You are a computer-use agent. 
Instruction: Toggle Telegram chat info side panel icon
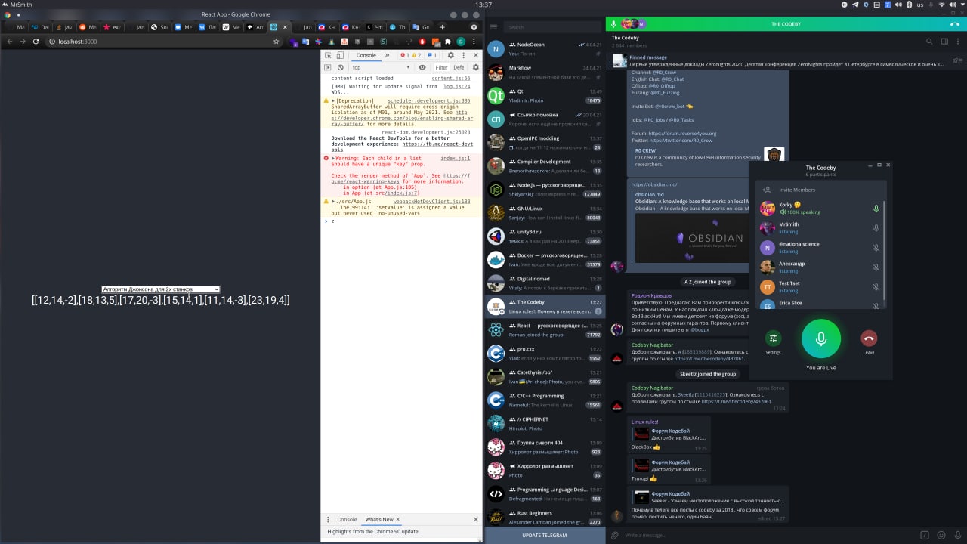point(944,42)
